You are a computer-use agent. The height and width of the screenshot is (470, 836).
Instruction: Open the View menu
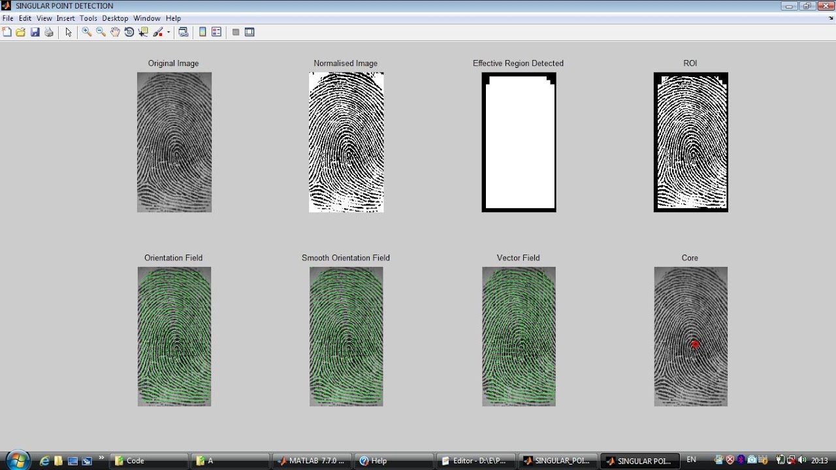point(44,18)
